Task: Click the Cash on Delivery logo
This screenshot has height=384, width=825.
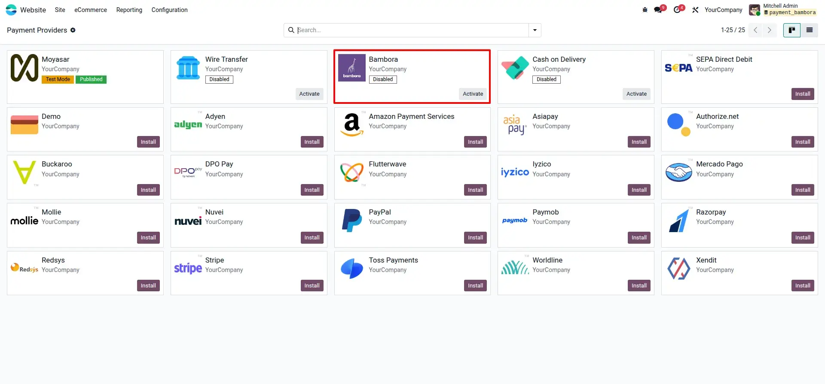Action: [515, 68]
